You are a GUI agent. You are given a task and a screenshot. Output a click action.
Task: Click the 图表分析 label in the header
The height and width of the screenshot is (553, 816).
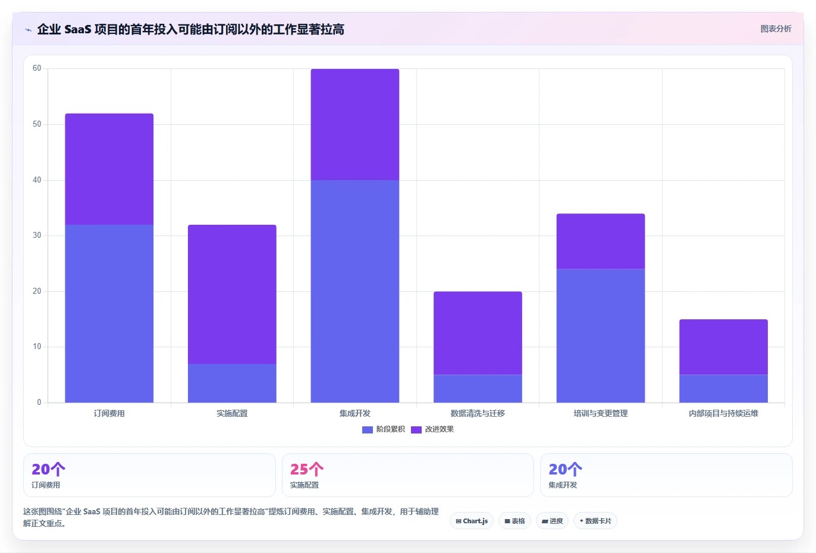coord(776,29)
